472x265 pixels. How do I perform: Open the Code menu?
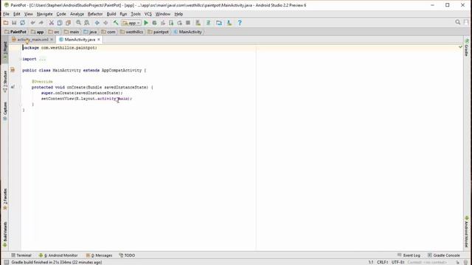[61, 14]
